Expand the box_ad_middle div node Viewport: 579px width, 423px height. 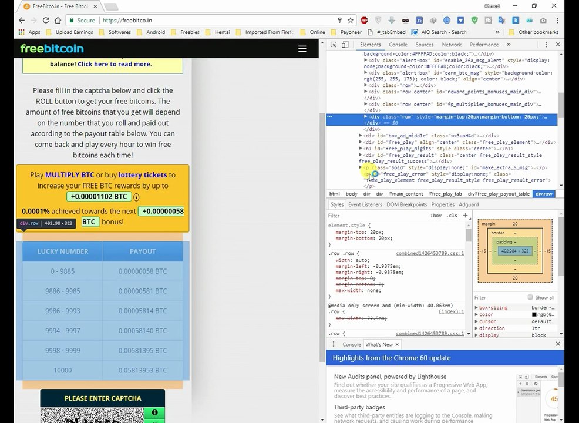click(x=361, y=136)
